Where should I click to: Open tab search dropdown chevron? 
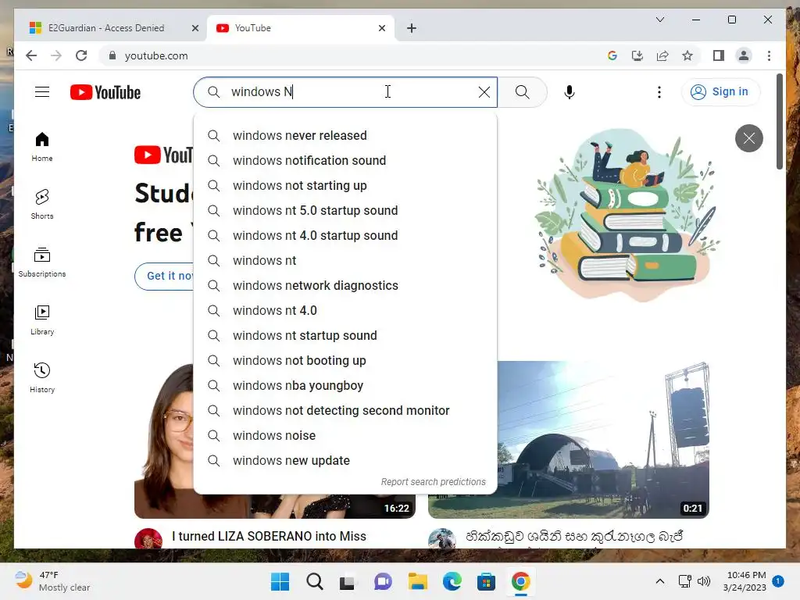tap(659, 20)
